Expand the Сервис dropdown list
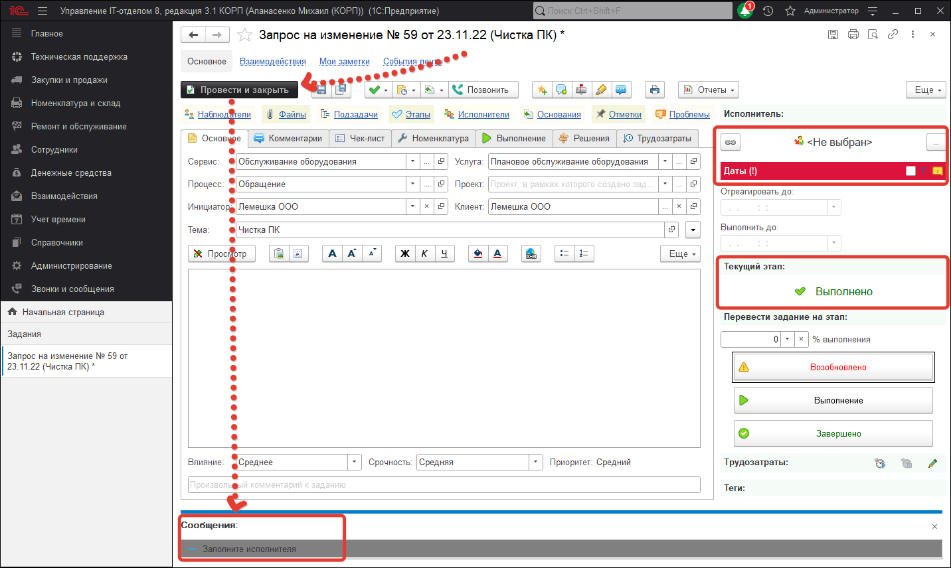 tap(412, 161)
